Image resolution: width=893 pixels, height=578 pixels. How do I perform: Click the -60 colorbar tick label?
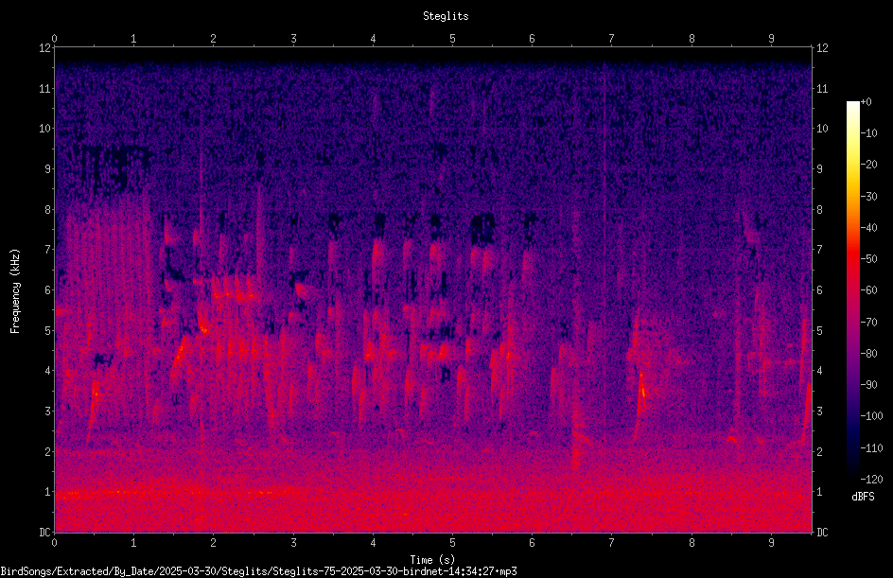tap(868, 290)
